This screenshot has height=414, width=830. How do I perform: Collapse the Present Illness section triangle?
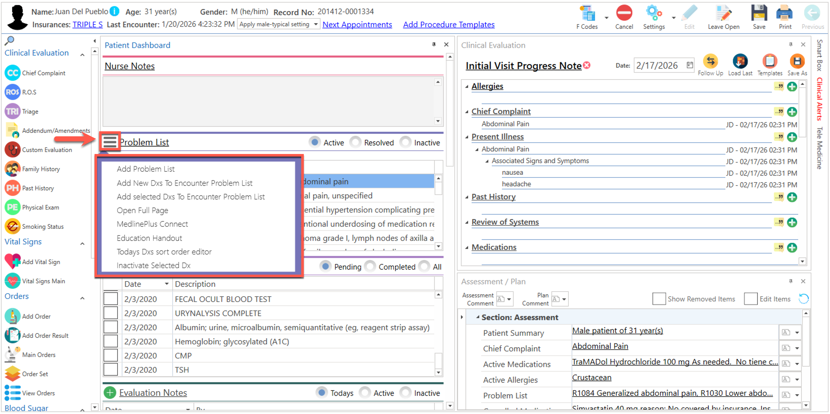tap(467, 137)
